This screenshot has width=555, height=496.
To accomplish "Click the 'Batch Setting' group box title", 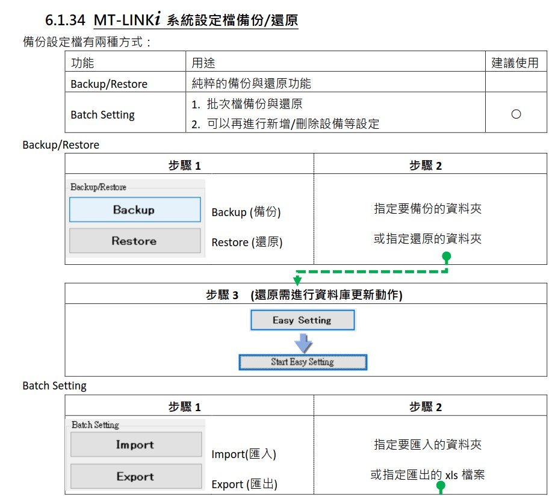I will click(95, 424).
